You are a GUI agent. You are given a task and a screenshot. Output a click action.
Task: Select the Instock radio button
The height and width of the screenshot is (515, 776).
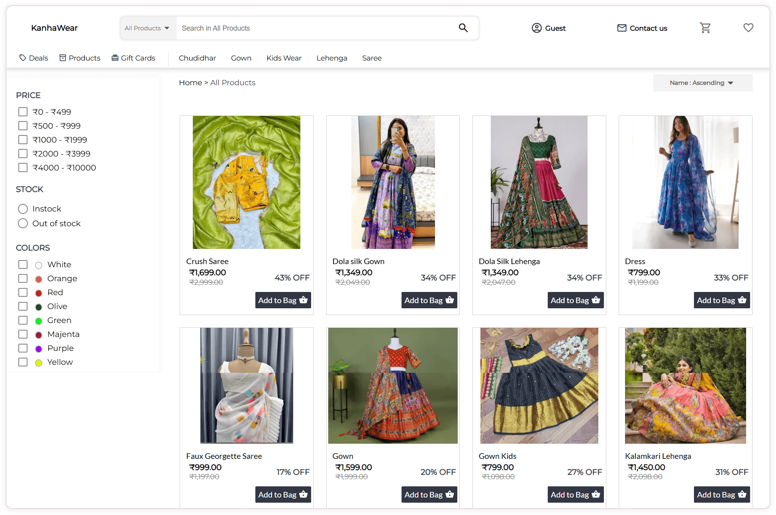[23, 209]
